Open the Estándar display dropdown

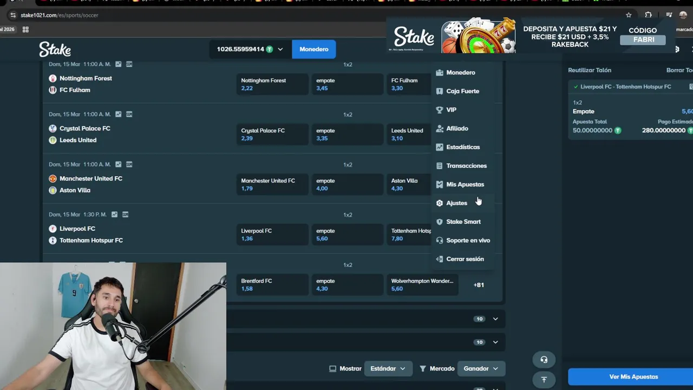tap(388, 368)
